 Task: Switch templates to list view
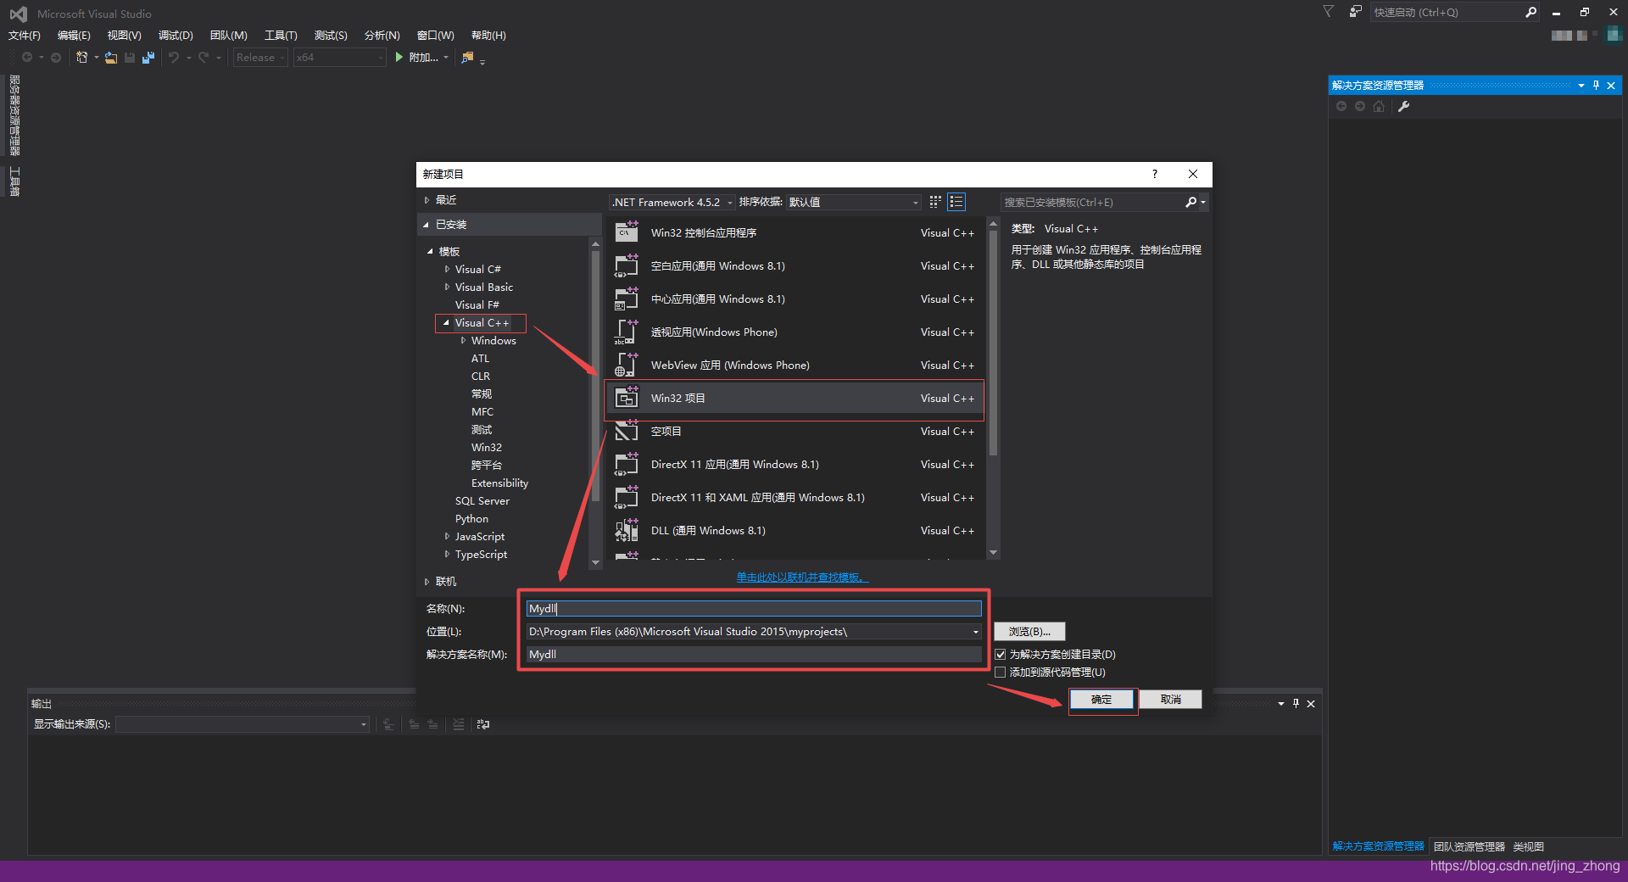[x=956, y=202]
